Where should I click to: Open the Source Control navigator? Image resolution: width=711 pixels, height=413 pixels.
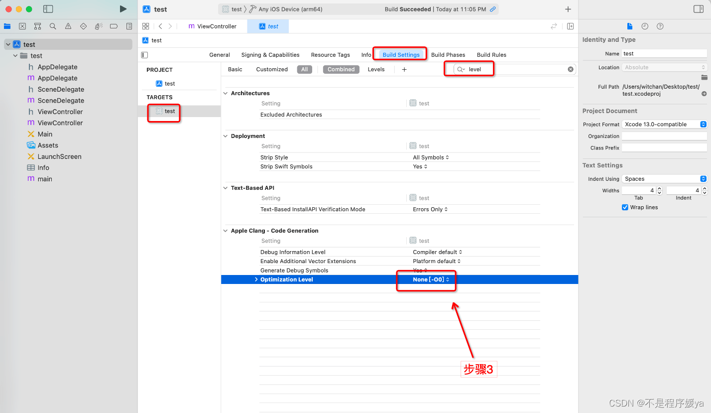pos(22,26)
